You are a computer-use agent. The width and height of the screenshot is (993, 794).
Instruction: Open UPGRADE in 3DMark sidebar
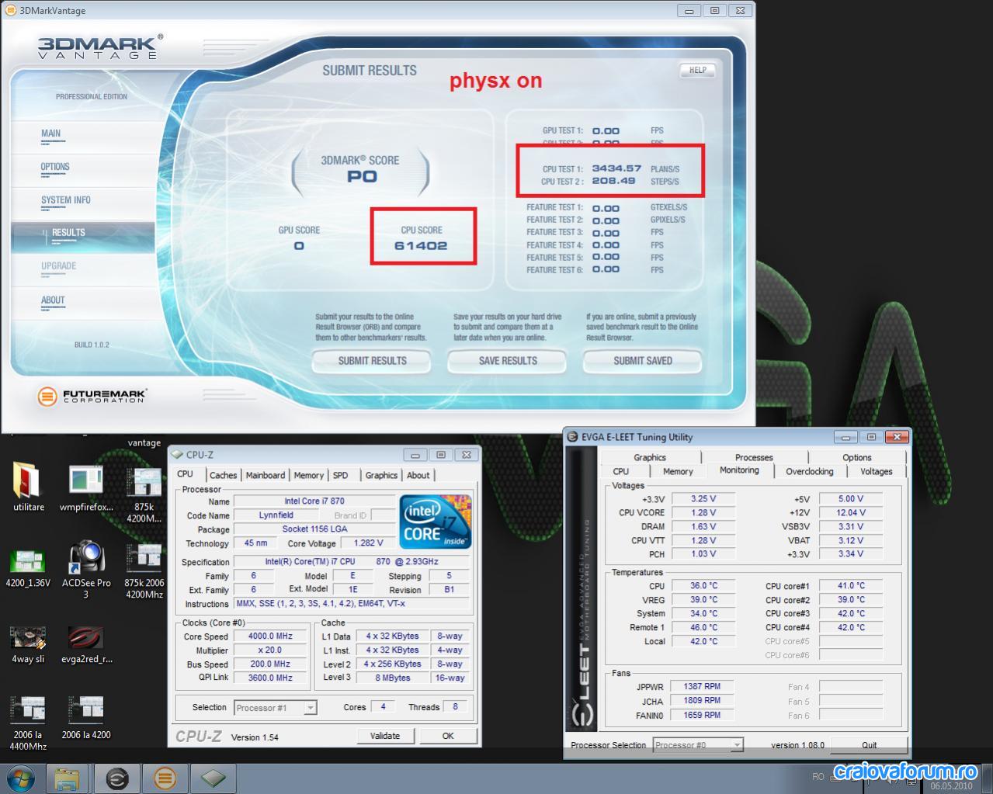tap(59, 266)
